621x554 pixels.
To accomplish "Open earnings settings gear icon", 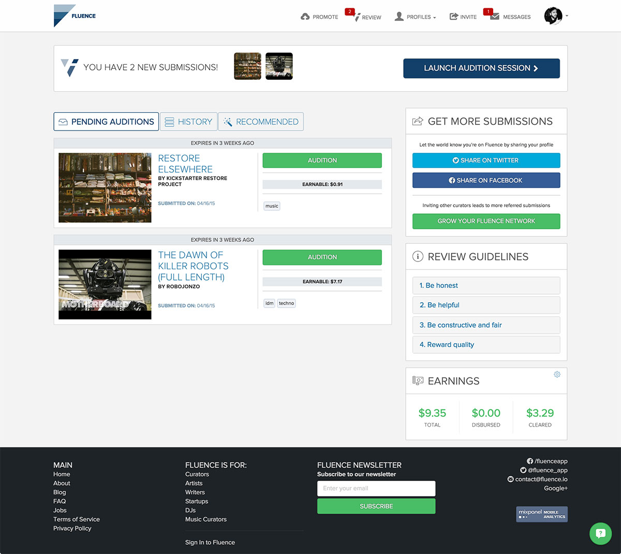I will tap(557, 374).
